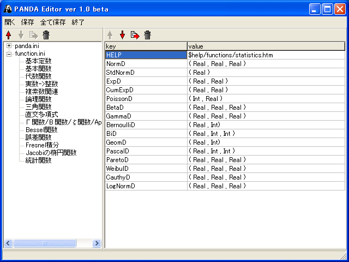Select the BiD key row
The height and width of the screenshot is (262, 349).
(146, 134)
